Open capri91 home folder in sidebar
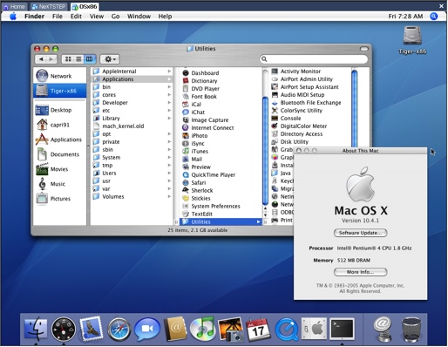 coord(59,125)
